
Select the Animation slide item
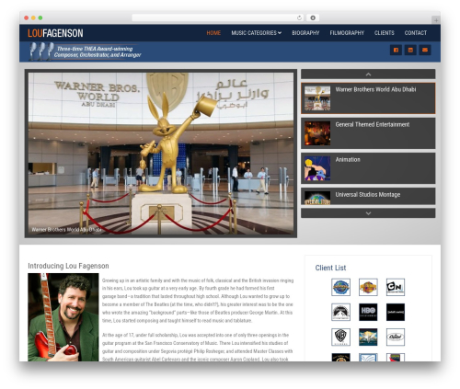pos(368,168)
